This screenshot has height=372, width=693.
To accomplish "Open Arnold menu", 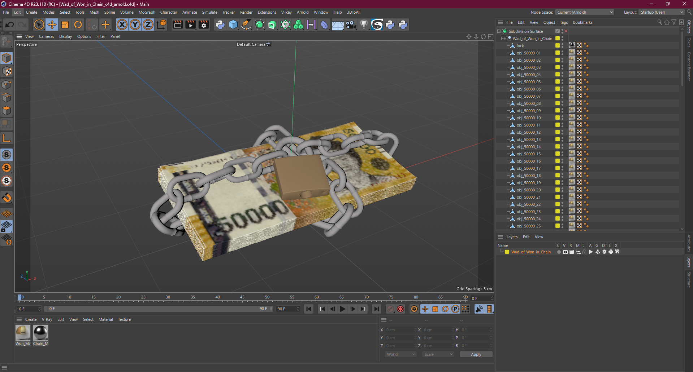I will tap(303, 12).
